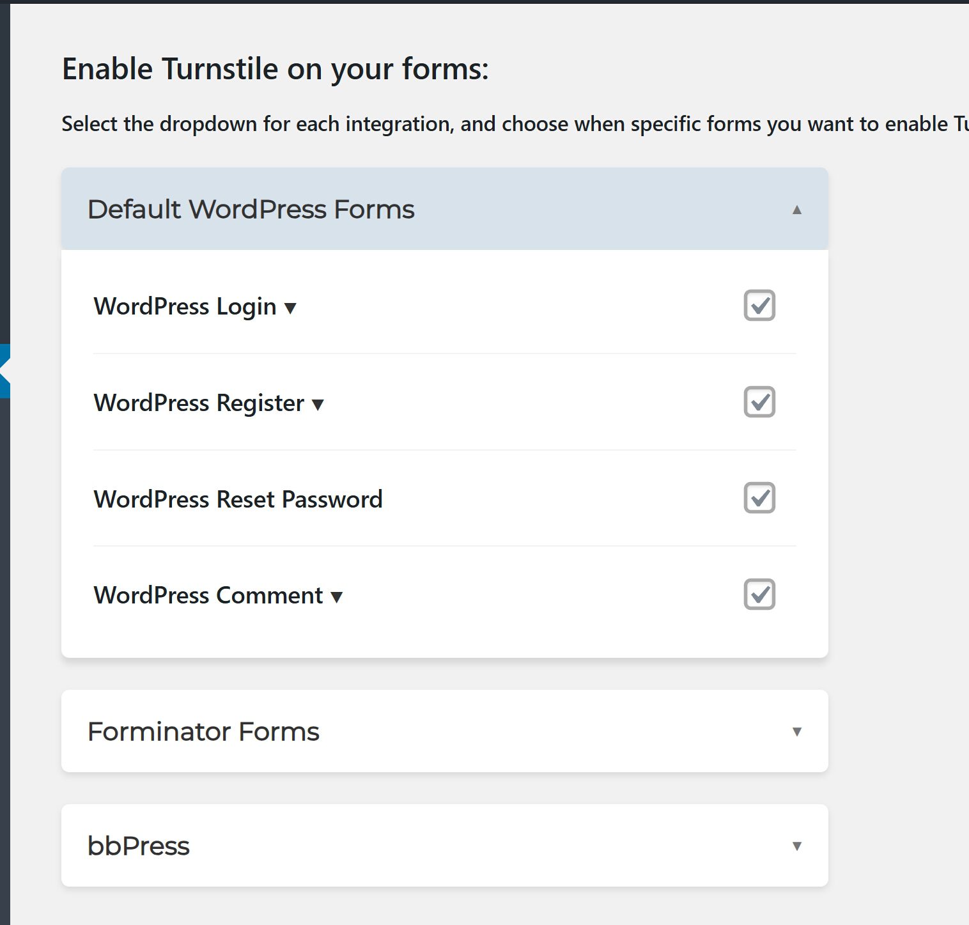Click the down arrow in bbPress header

tap(797, 846)
